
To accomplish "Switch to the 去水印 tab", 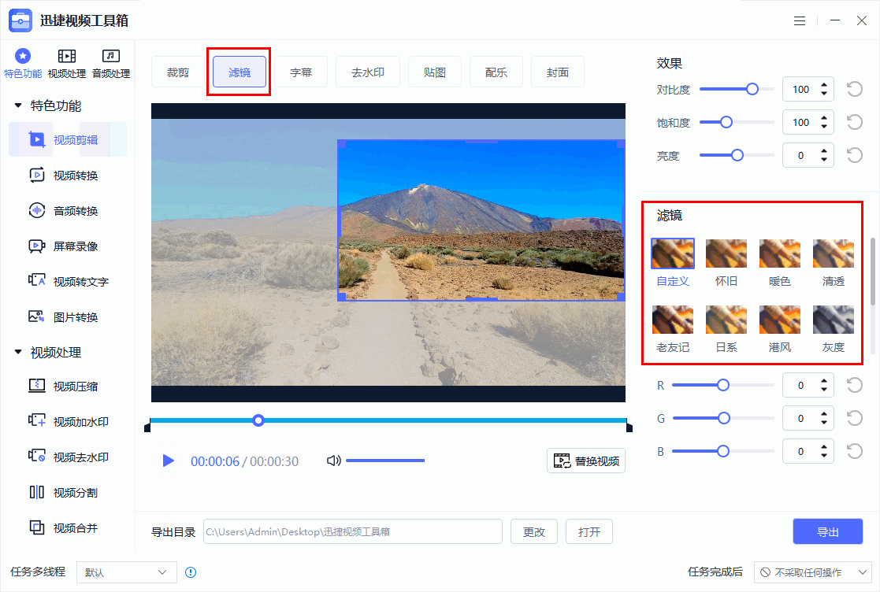I will click(368, 72).
